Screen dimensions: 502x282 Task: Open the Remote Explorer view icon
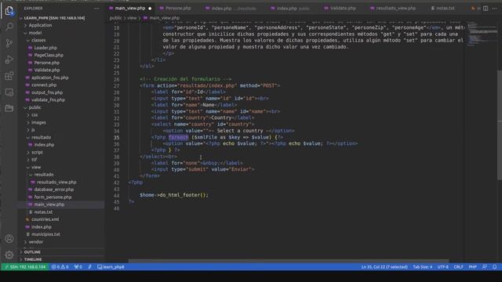9,92
